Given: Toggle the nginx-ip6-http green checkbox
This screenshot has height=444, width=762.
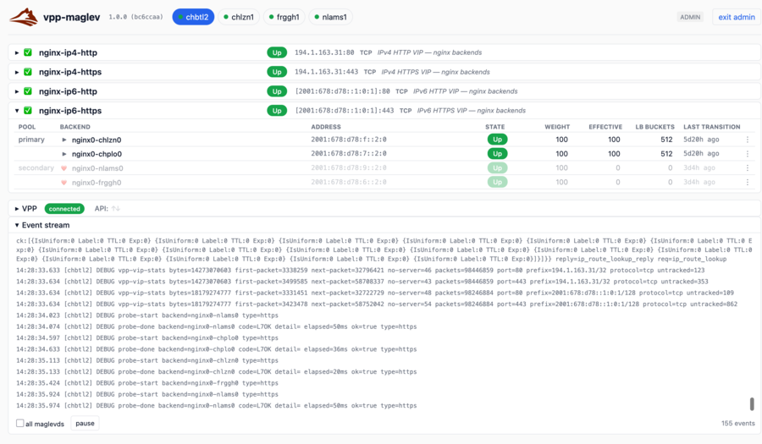Looking at the screenshot, I should click(28, 91).
